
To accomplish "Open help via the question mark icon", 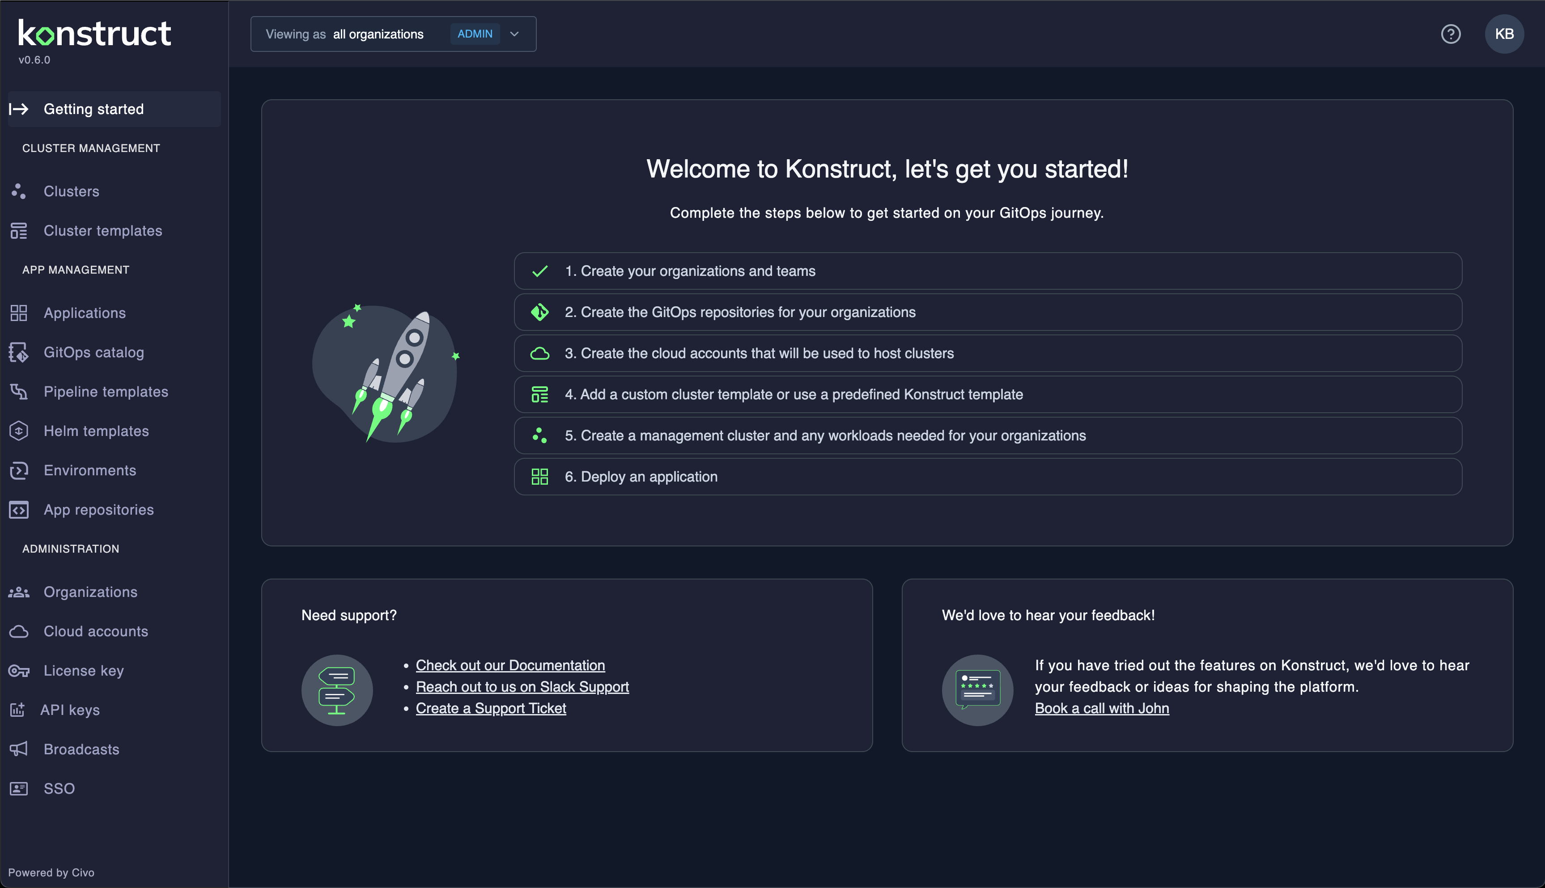I will [1451, 34].
